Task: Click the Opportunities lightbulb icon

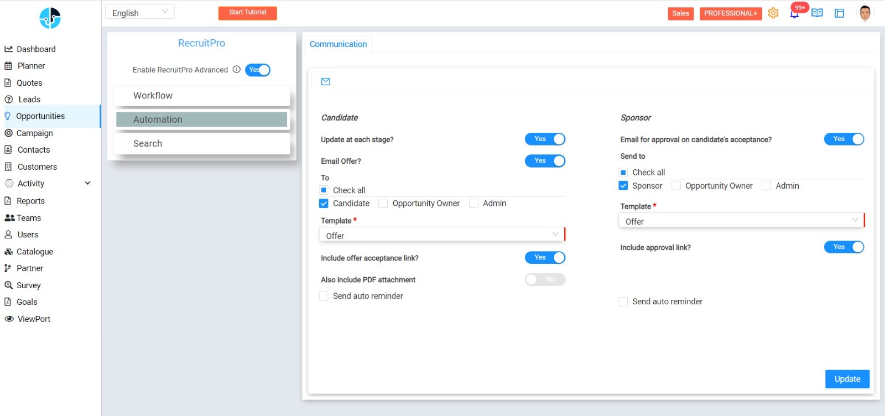Action: [x=8, y=116]
